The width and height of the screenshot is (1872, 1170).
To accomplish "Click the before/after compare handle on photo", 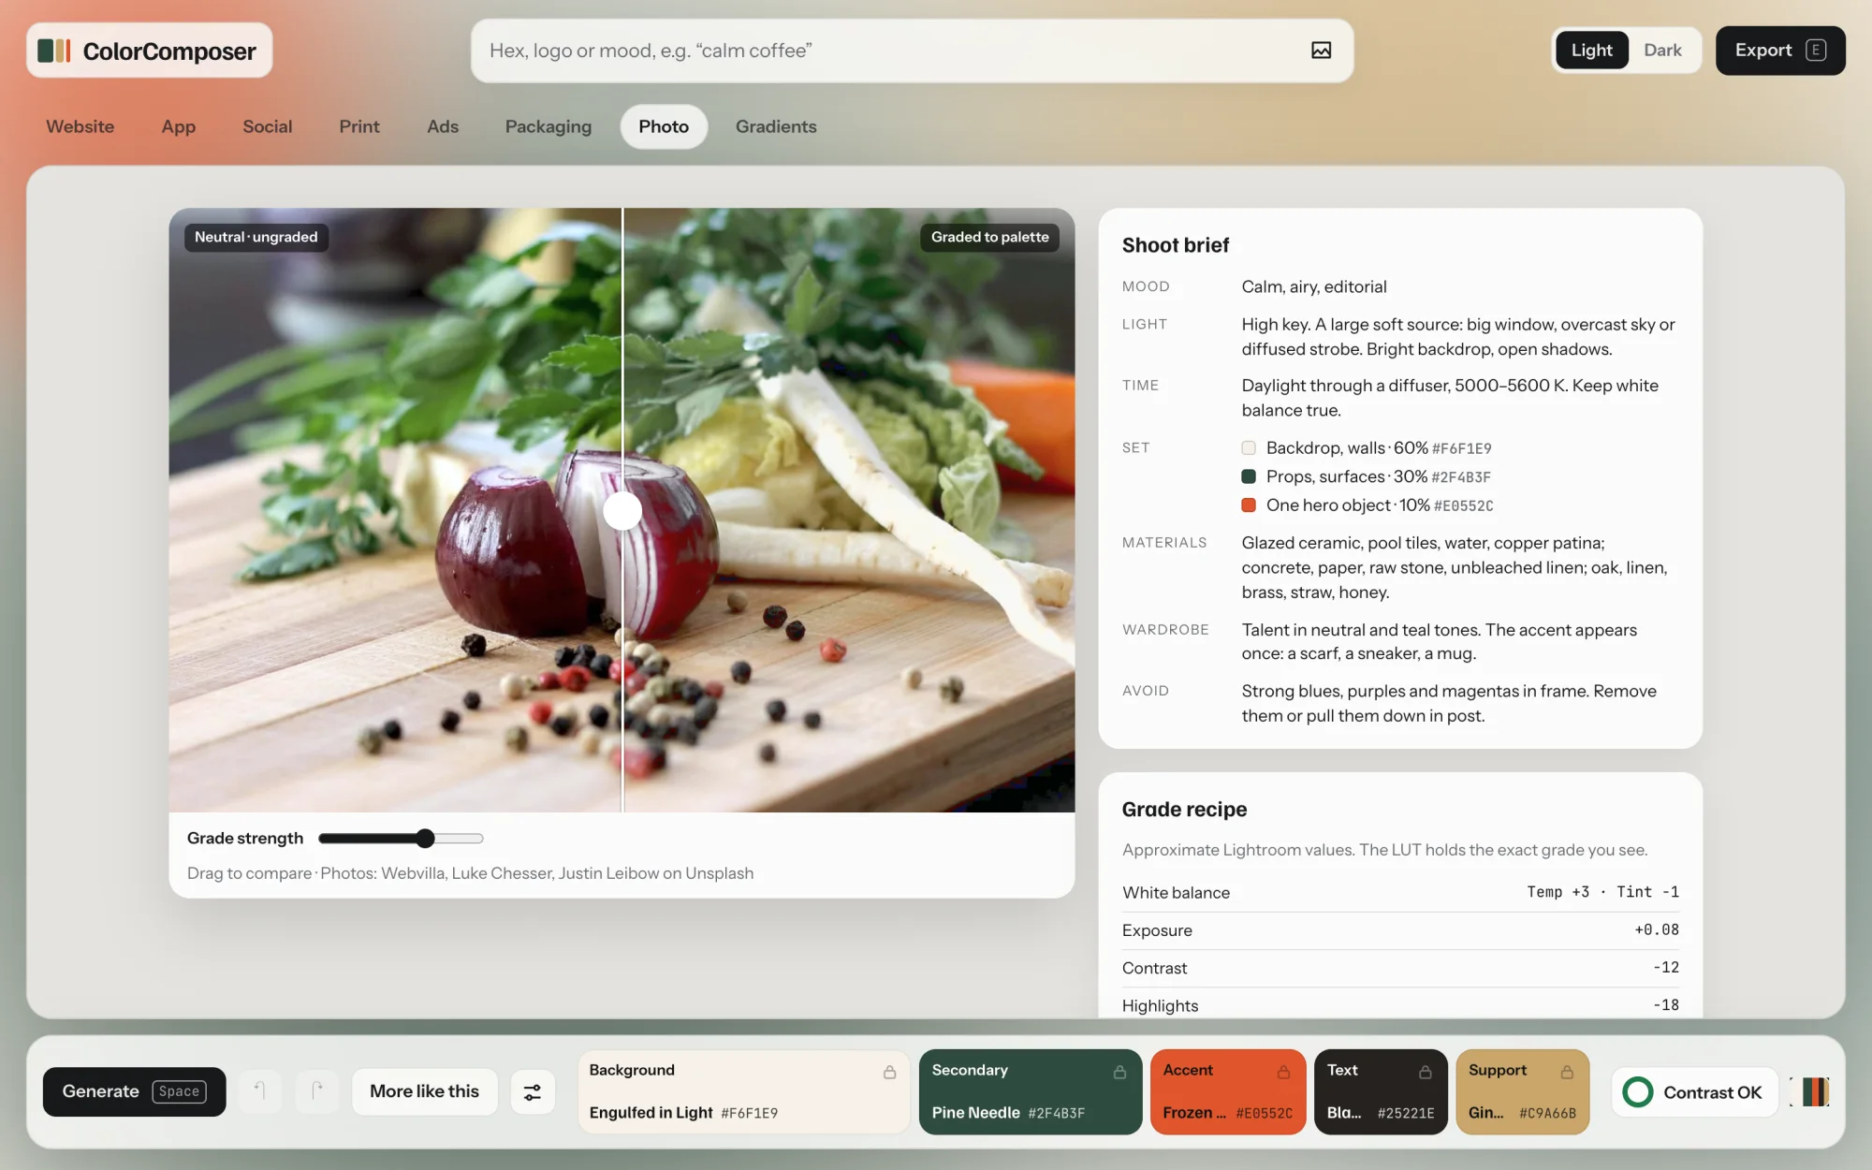I will 622,511.
